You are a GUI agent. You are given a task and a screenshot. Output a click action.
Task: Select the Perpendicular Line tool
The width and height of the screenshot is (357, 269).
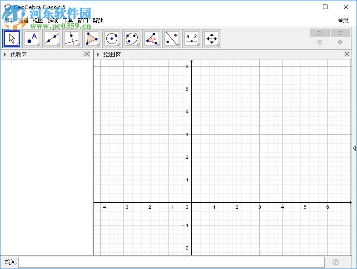[72, 39]
